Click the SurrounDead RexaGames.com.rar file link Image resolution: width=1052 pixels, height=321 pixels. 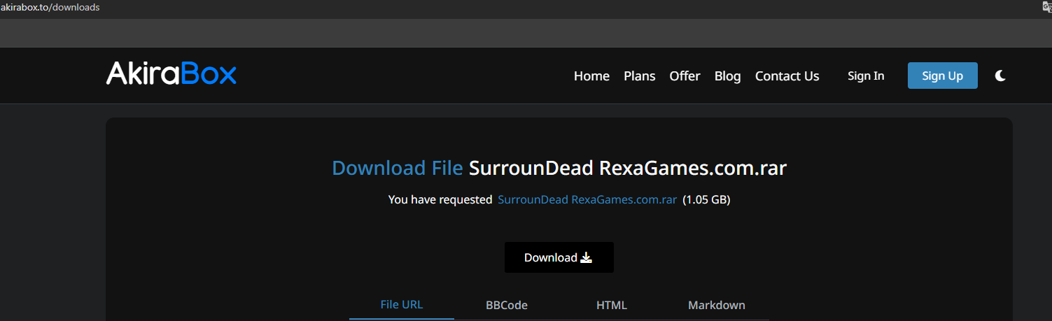coord(587,199)
